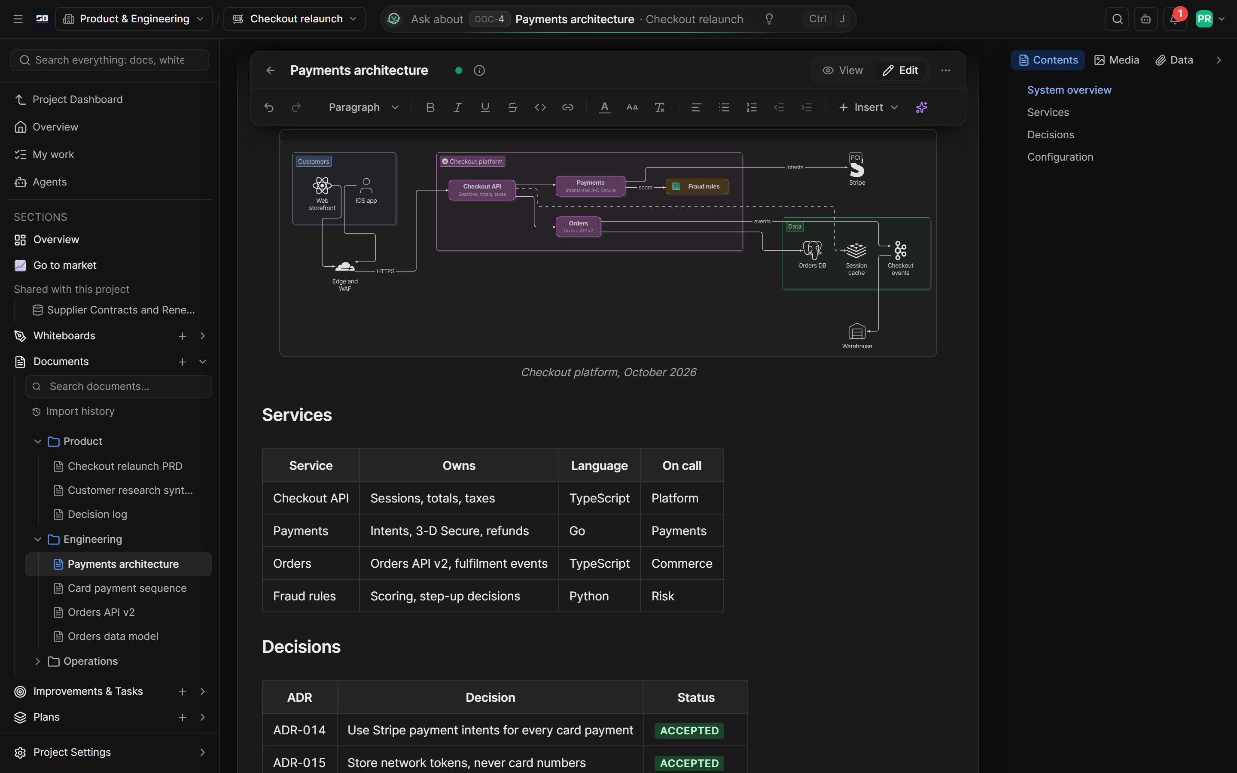Open Checkout relaunch project dropdown

pos(295,19)
